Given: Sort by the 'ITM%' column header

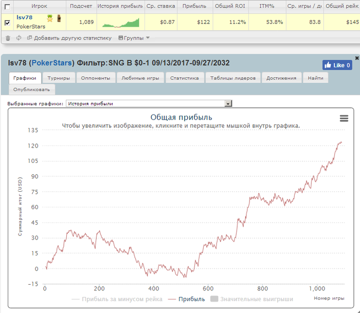Looking at the screenshot, I should pyautogui.click(x=267, y=6).
